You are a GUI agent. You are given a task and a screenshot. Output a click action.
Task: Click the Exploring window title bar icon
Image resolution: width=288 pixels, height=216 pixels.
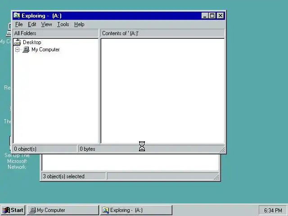pos(17,16)
